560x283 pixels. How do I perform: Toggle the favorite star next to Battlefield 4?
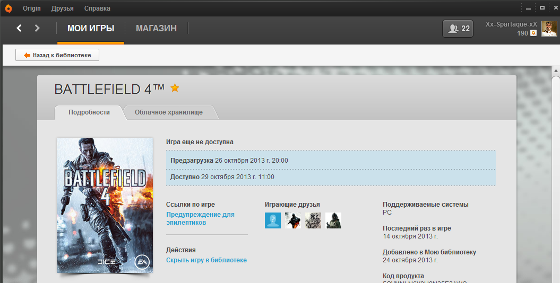[175, 87]
